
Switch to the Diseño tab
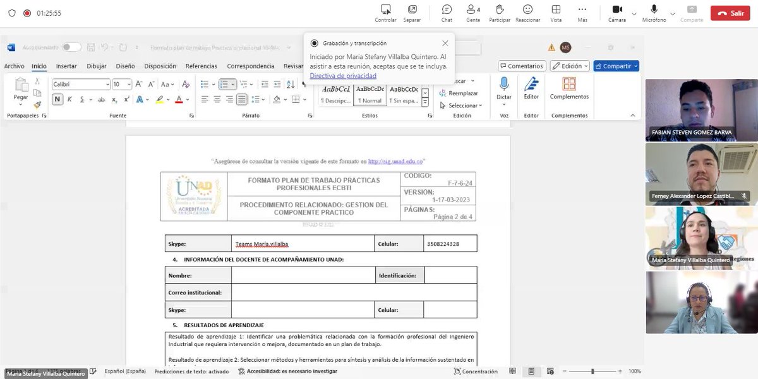[x=125, y=66]
